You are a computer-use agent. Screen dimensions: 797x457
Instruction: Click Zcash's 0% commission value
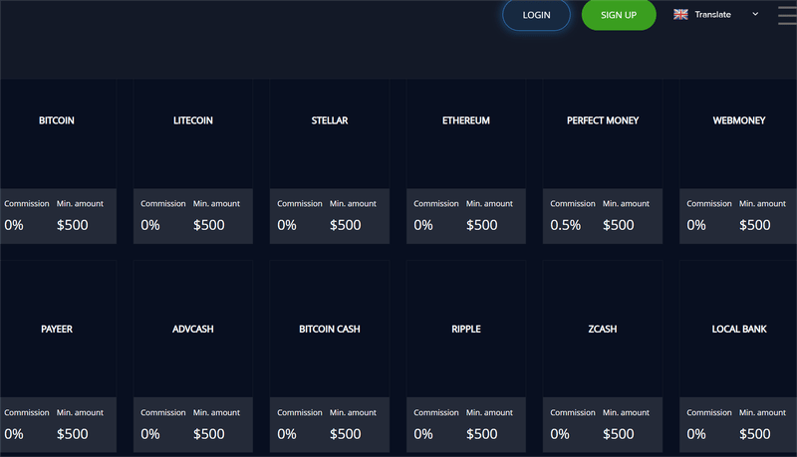click(560, 434)
